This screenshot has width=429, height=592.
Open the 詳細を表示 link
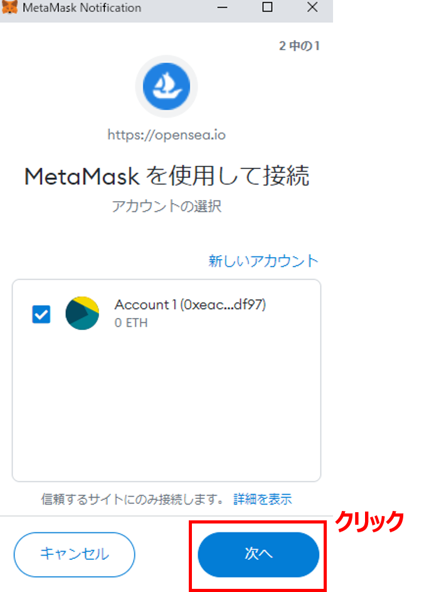[x=263, y=499]
